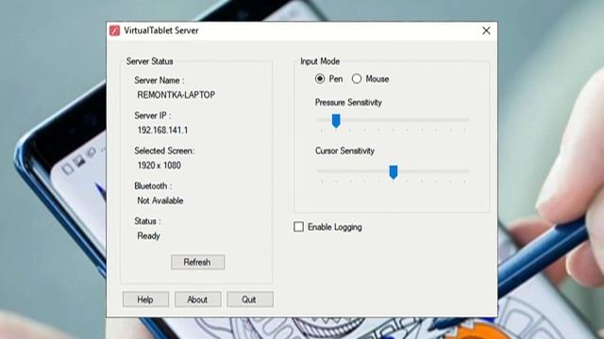604x339 pixels.
Task: Click the Cursor Sensitivity slider handle
Action: tap(394, 172)
